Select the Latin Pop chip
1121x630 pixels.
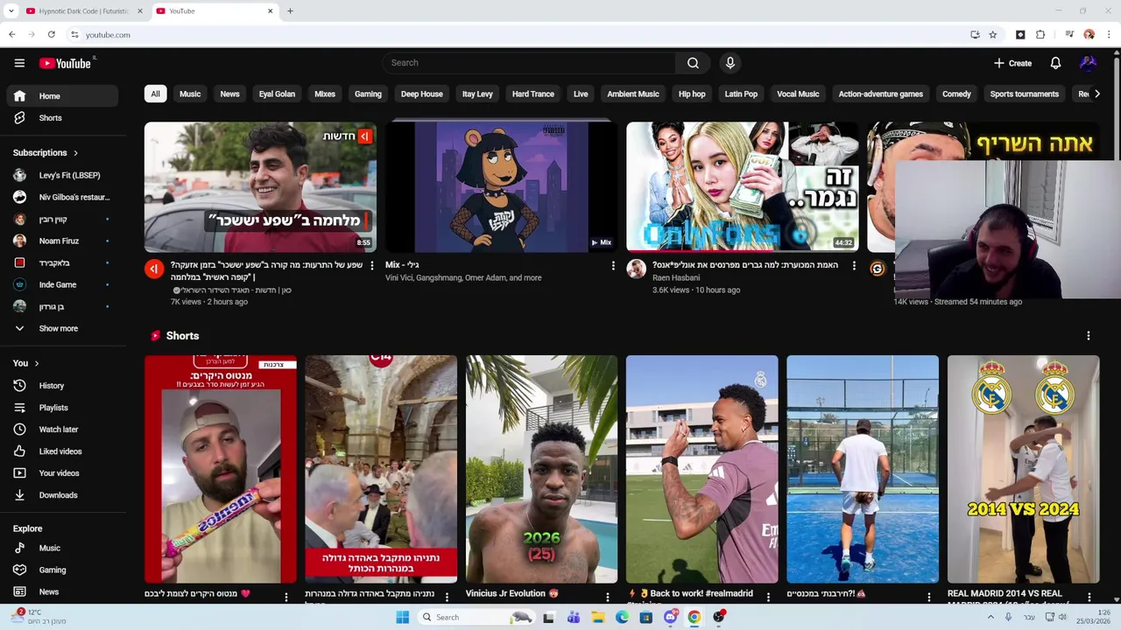pyautogui.click(x=741, y=94)
